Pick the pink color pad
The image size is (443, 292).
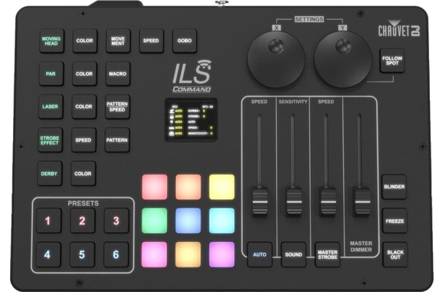click(x=154, y=254)
